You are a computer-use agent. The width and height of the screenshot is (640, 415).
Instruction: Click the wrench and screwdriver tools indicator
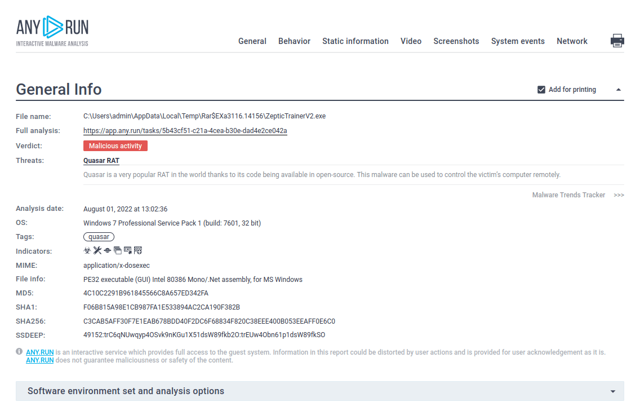pos(97,250)
